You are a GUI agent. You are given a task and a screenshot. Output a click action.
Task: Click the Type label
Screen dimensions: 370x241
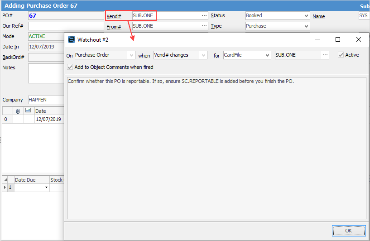(x=216, y=26)
